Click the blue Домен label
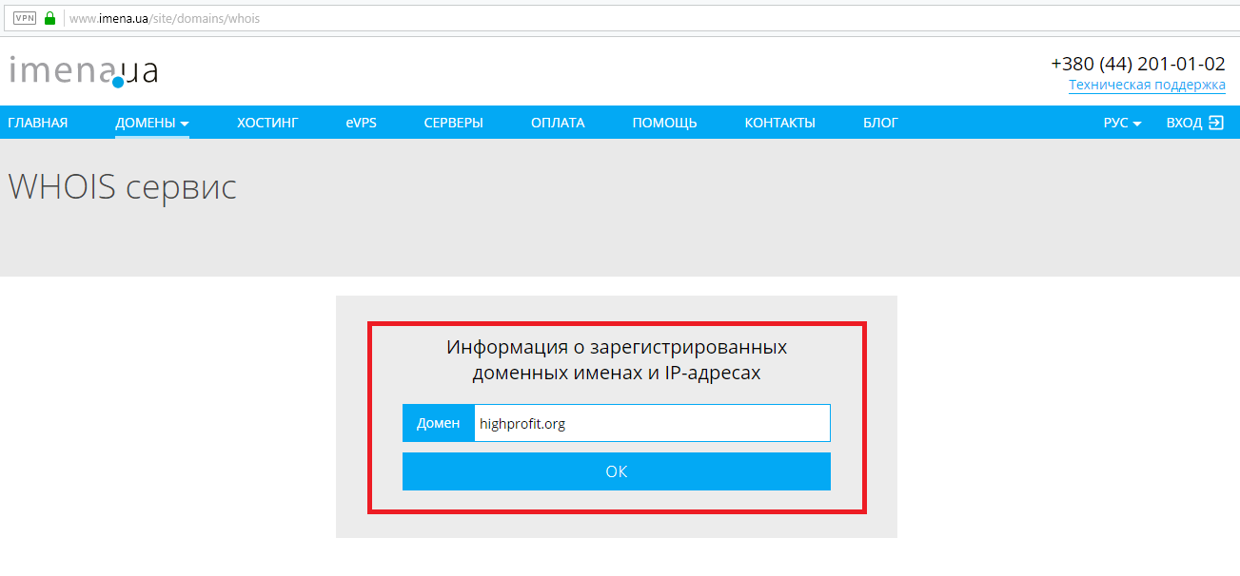 pos(438,424)
